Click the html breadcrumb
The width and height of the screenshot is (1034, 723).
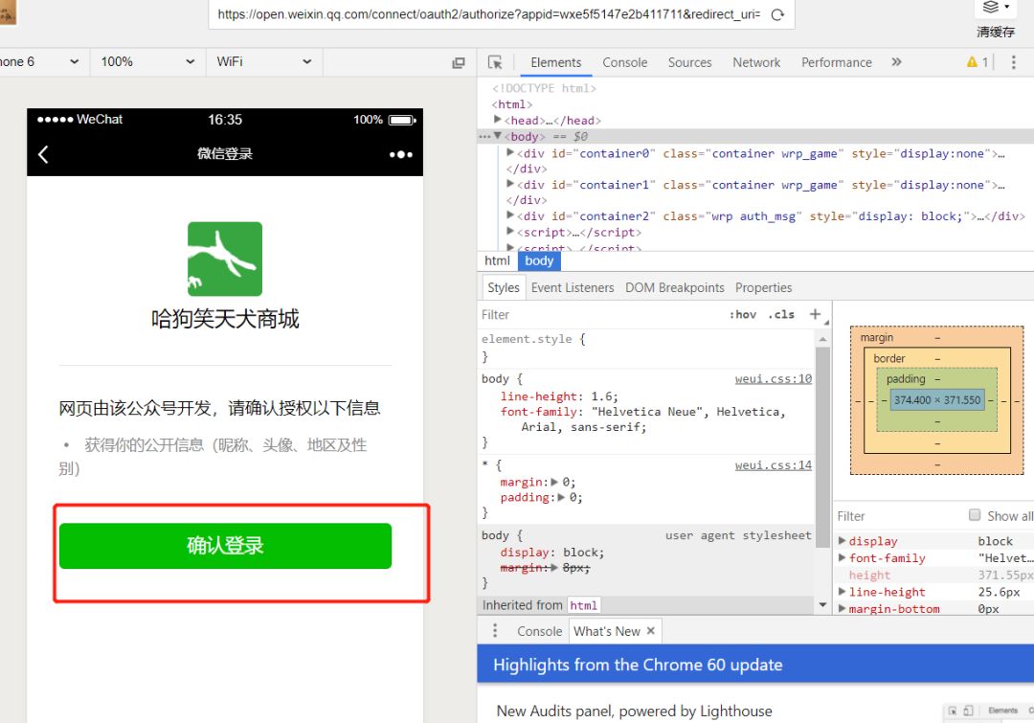point(497,260)
